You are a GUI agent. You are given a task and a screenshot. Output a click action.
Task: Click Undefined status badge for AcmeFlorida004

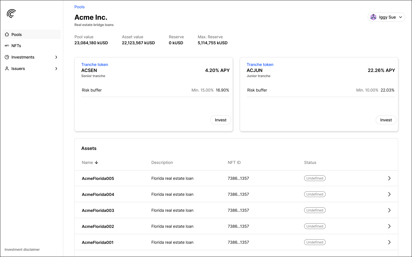(x=315, y=194)
